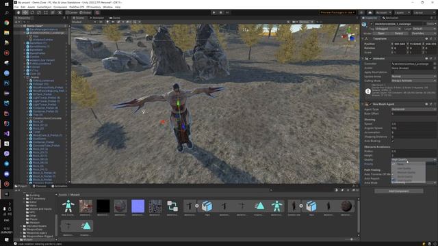The width and height of the screenshot is (438, 246).
Task: Open Agent Type Humanoid dropdown
Action: (x=413, y=109)
